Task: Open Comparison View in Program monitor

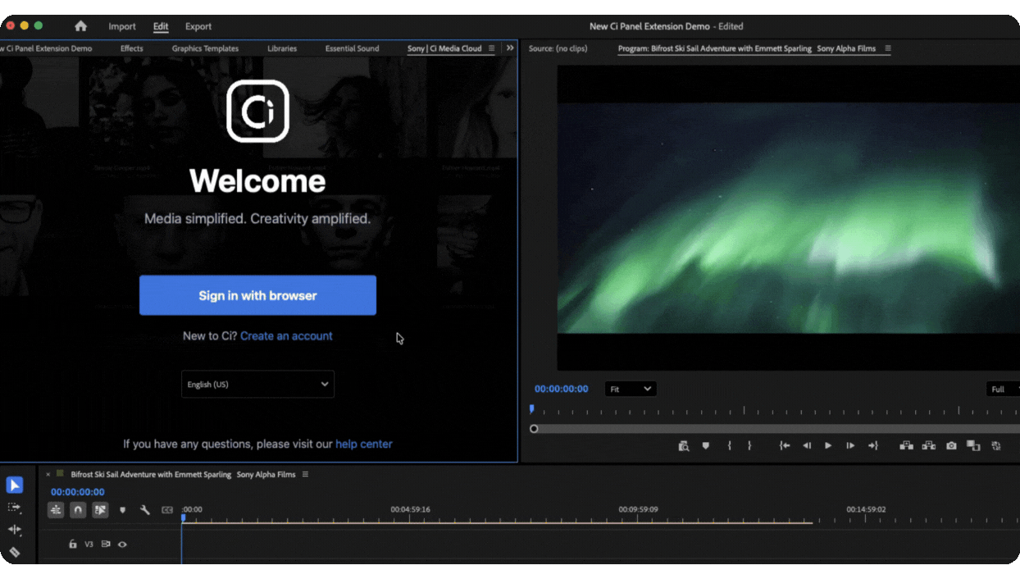Action: click(x=973, y=445)
